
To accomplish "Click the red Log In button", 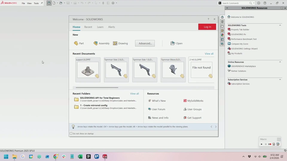I will tap(207, 27).
